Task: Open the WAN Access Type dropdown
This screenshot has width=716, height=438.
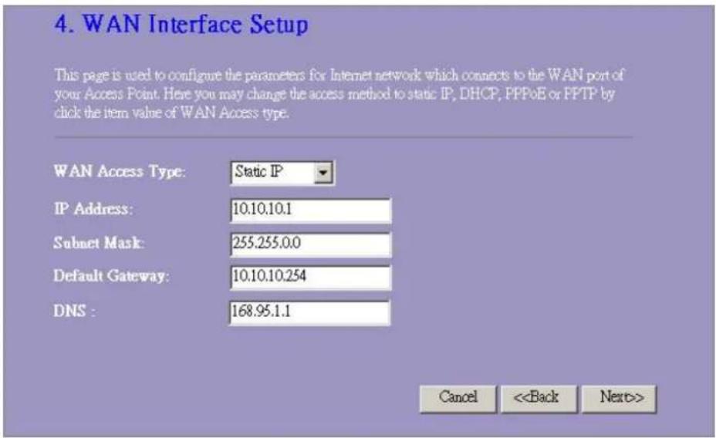Action: 282,173
